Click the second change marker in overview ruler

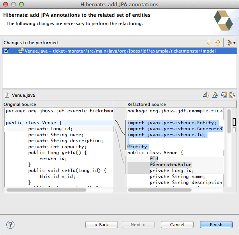(234, 130)
